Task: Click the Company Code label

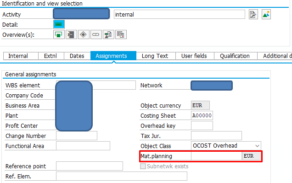Action: (x=24, y=96)
